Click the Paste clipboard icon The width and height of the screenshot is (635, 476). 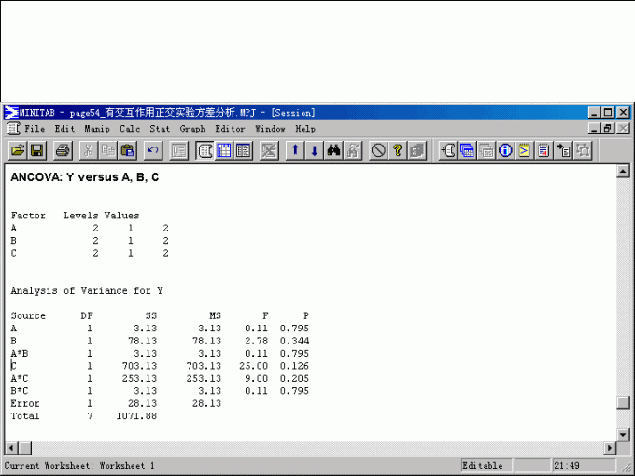click(128, 150)
